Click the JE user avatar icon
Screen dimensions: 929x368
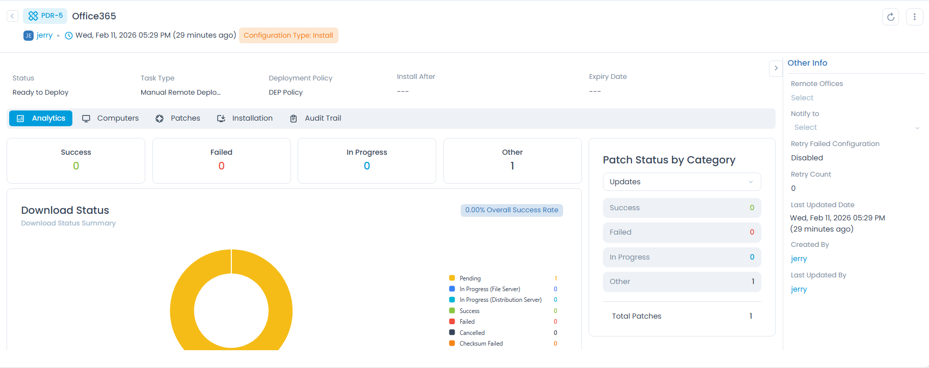[29, 36]
